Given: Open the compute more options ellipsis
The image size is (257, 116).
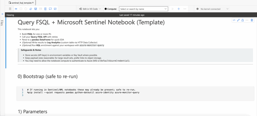Looking at the screenshot, I should coord(185,9).
